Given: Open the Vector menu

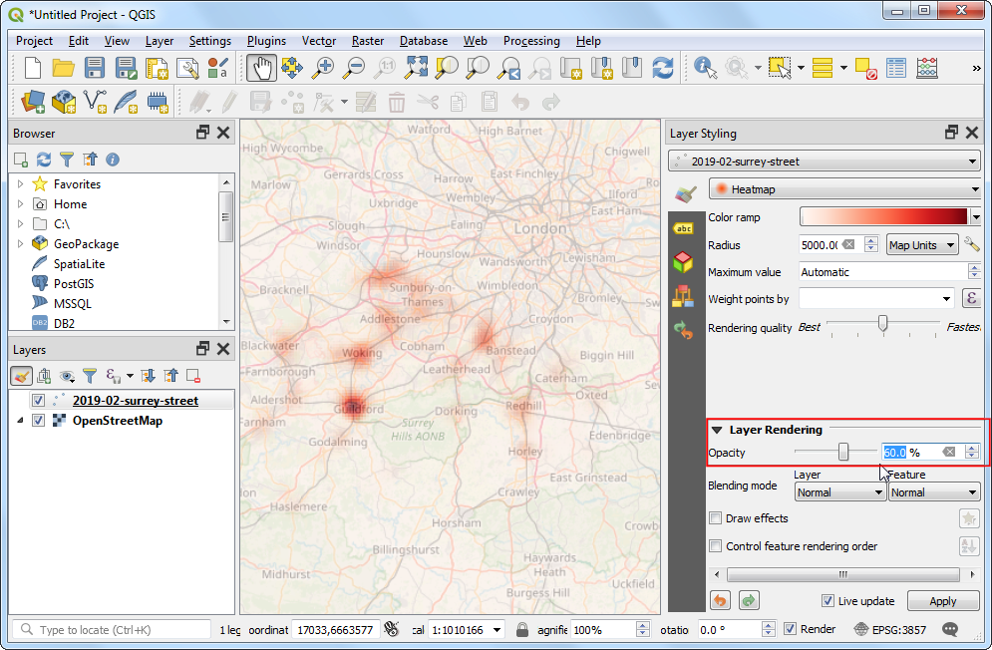Looking at the screenshot, I should point(319,41).
